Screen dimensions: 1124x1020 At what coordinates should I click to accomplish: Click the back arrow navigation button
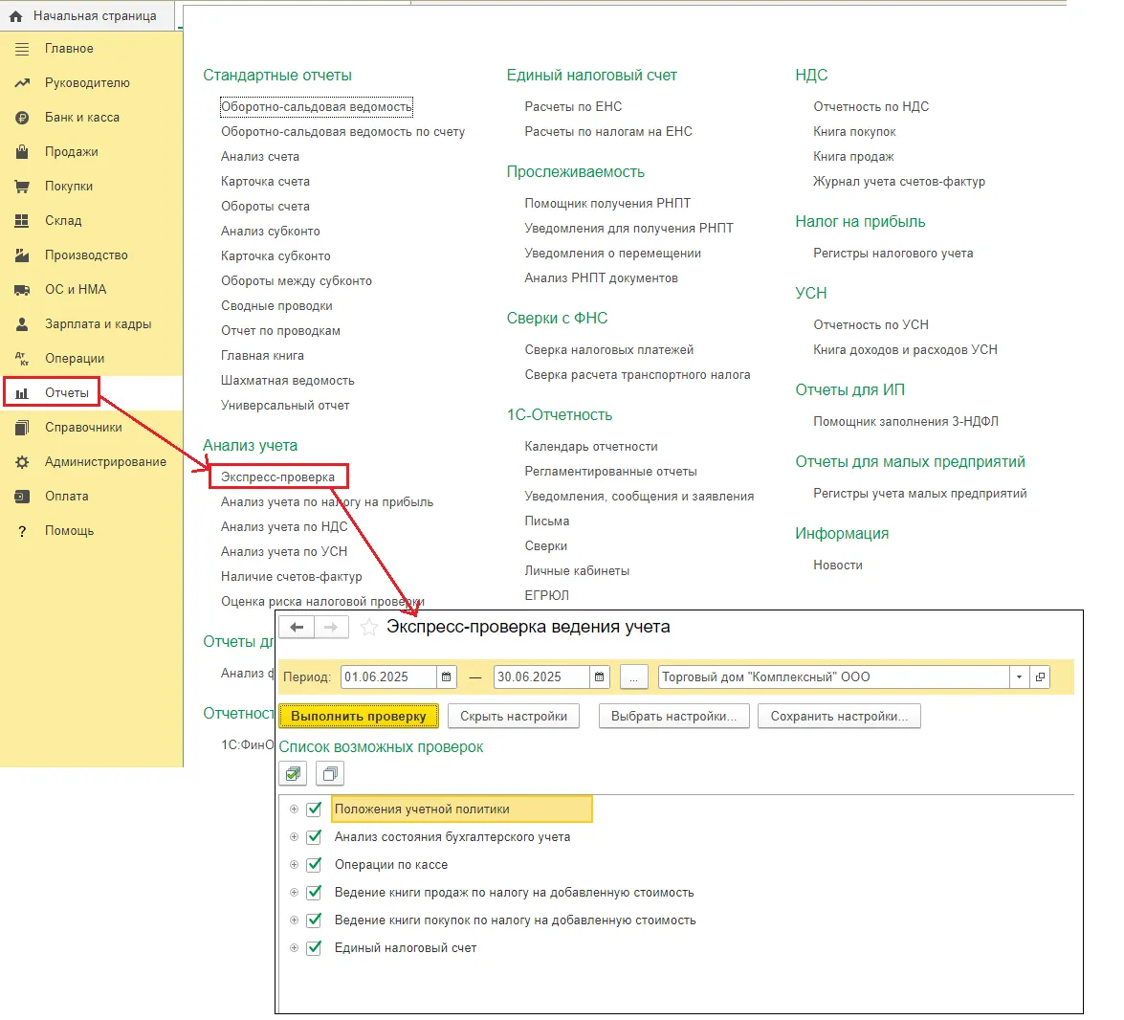click(x=297, y=628)
